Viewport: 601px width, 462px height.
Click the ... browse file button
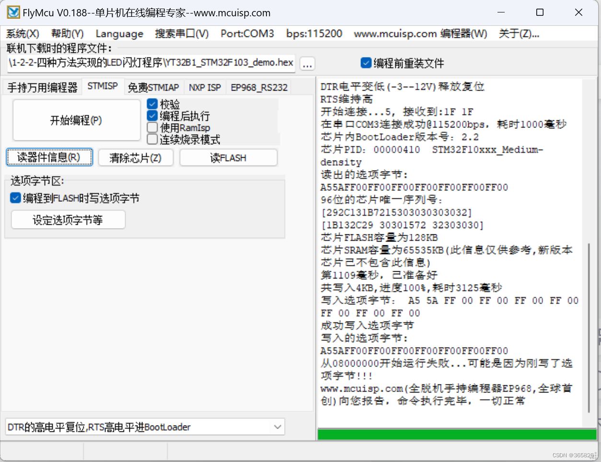(307, 64)
